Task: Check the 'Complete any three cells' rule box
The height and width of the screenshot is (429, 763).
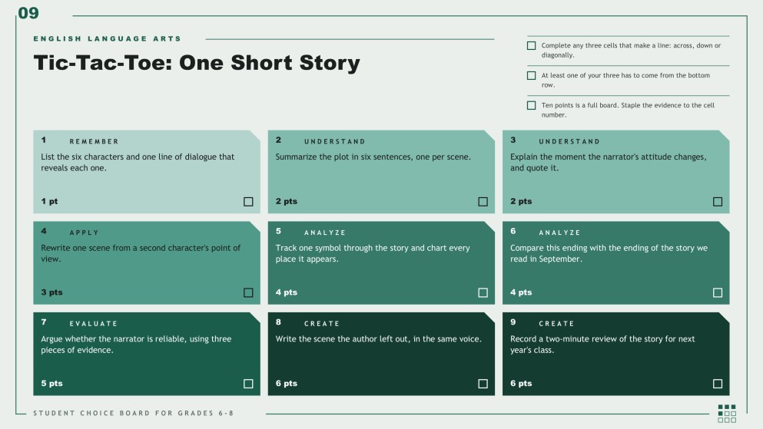Action: click(532, 46)
